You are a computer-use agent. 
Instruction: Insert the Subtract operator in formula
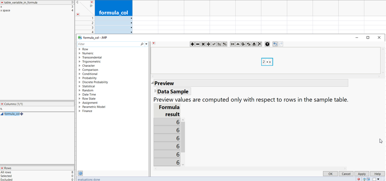click(x=197, y=44)
